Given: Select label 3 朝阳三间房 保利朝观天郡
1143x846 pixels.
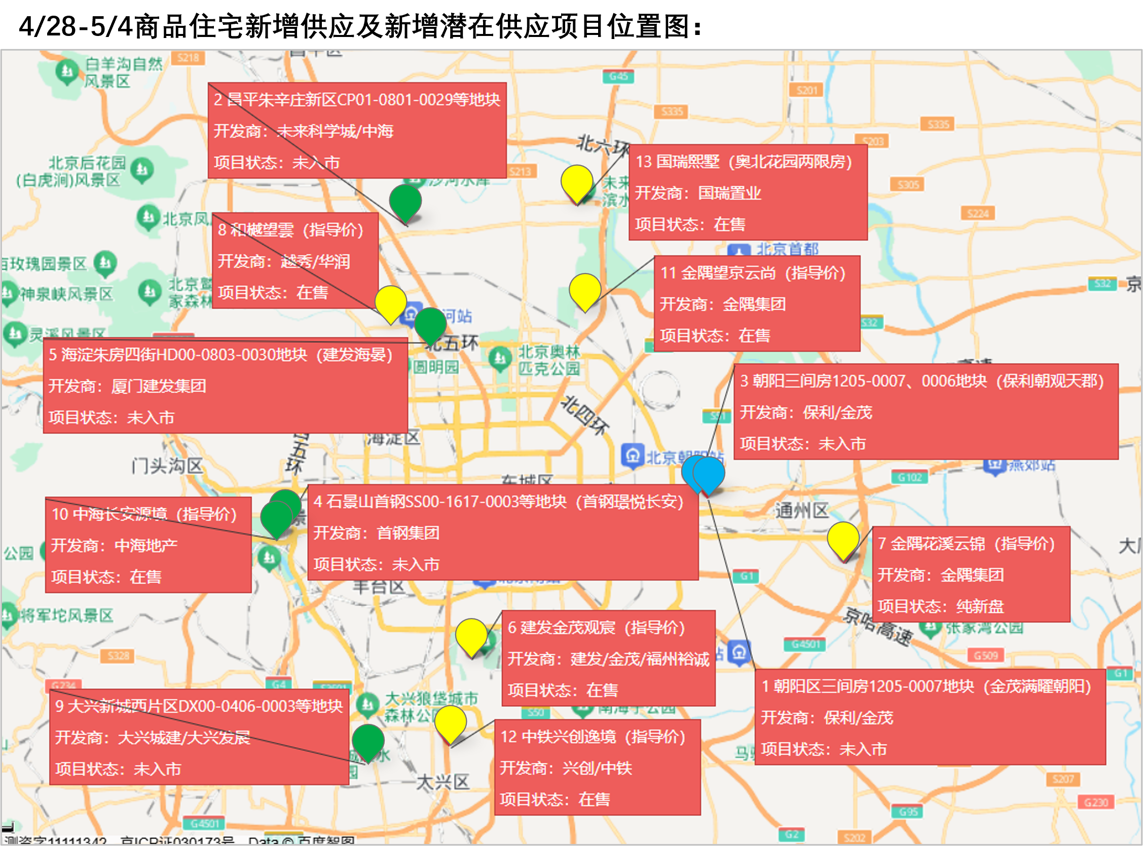Looking at the screenshot, I should 926,411.
